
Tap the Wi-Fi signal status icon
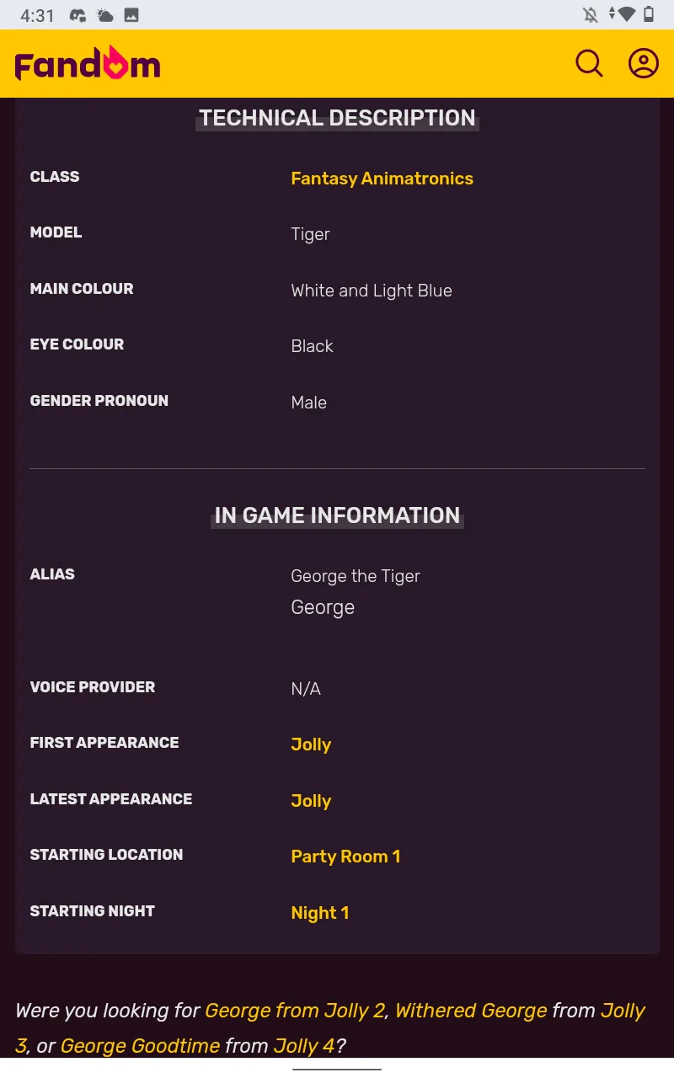coord(625,14)
